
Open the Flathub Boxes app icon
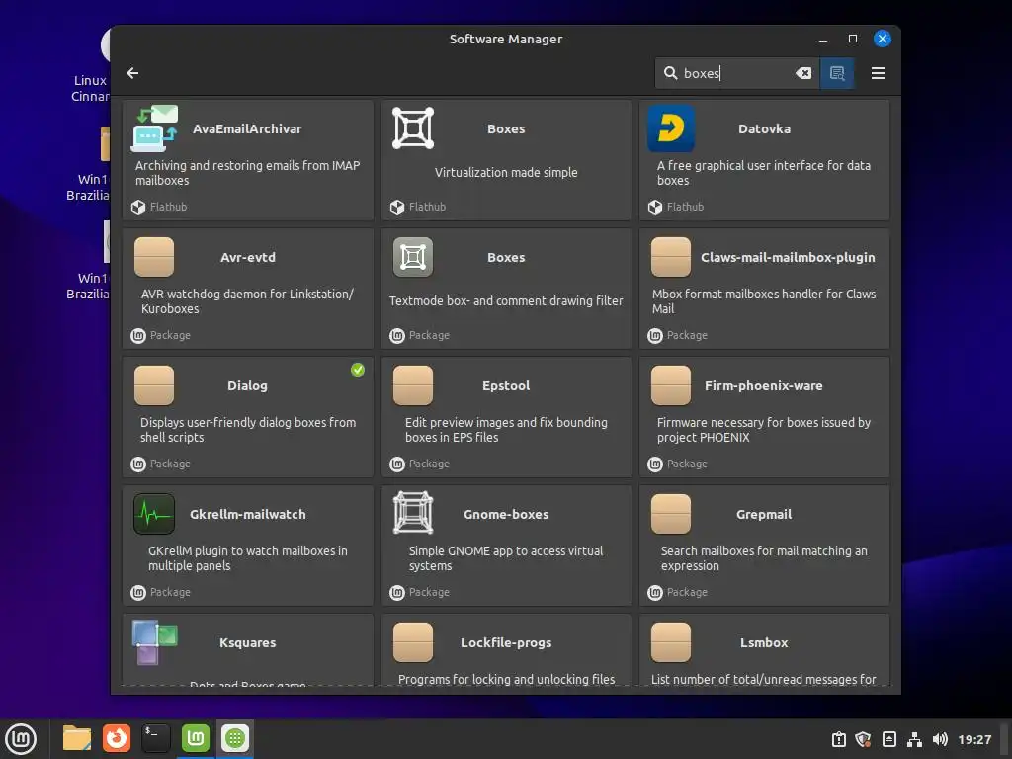click(413, 128)
